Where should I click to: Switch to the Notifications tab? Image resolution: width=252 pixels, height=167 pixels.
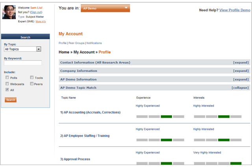click(x=94, y=43)
